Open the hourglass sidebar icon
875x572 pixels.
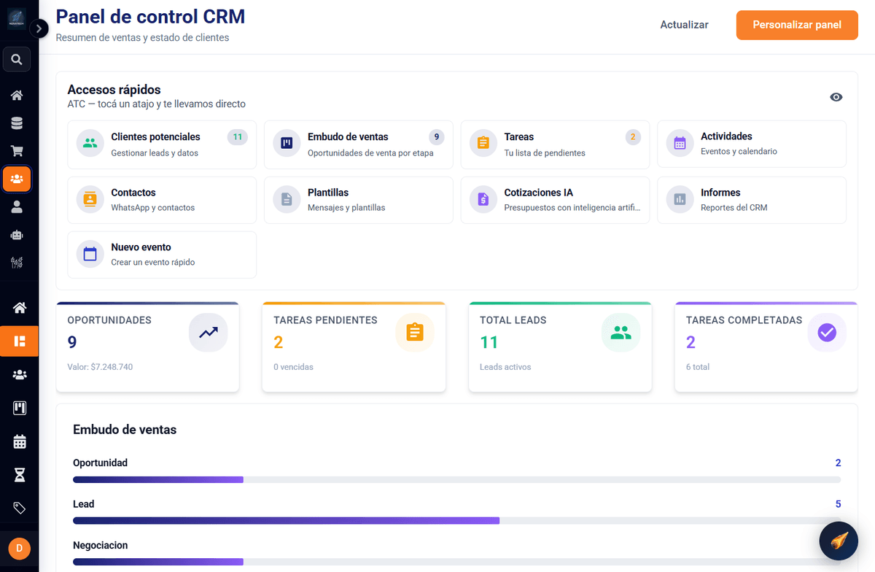click(x=20, y=475)
